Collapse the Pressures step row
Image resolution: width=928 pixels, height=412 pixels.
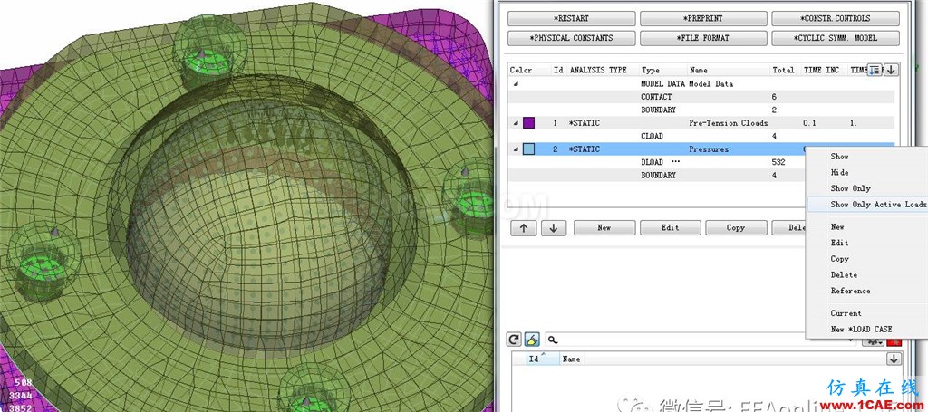[x=515, y=149]
